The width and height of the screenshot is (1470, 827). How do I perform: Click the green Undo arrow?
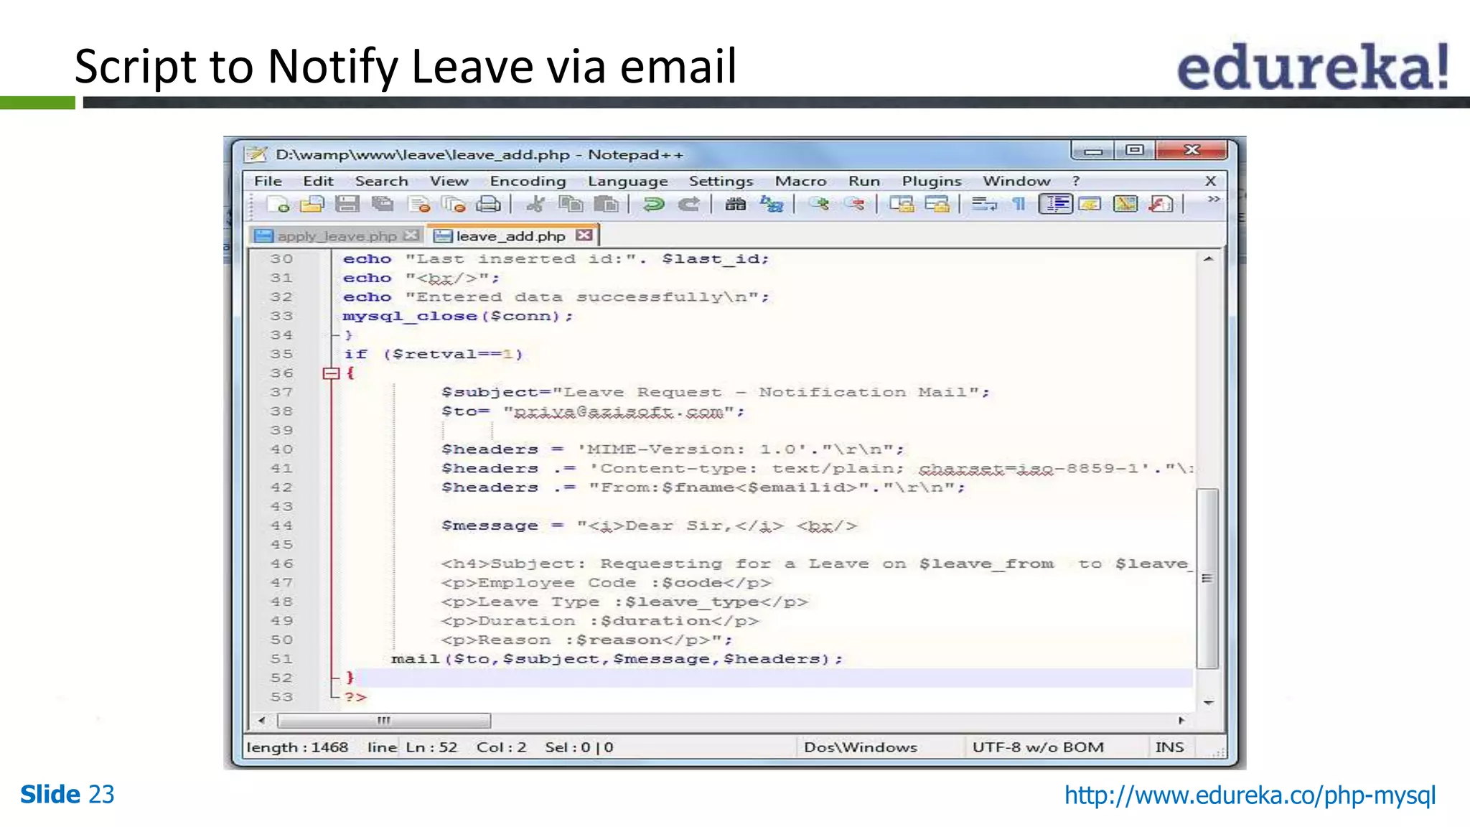pos(653,205)
